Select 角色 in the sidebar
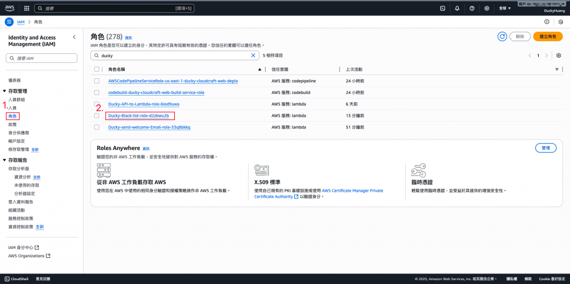The image size is (570, 284). 12,116
